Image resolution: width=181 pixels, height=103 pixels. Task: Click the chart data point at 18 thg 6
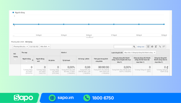click(139, 24)
